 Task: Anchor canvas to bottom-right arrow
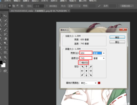[90, 75]
